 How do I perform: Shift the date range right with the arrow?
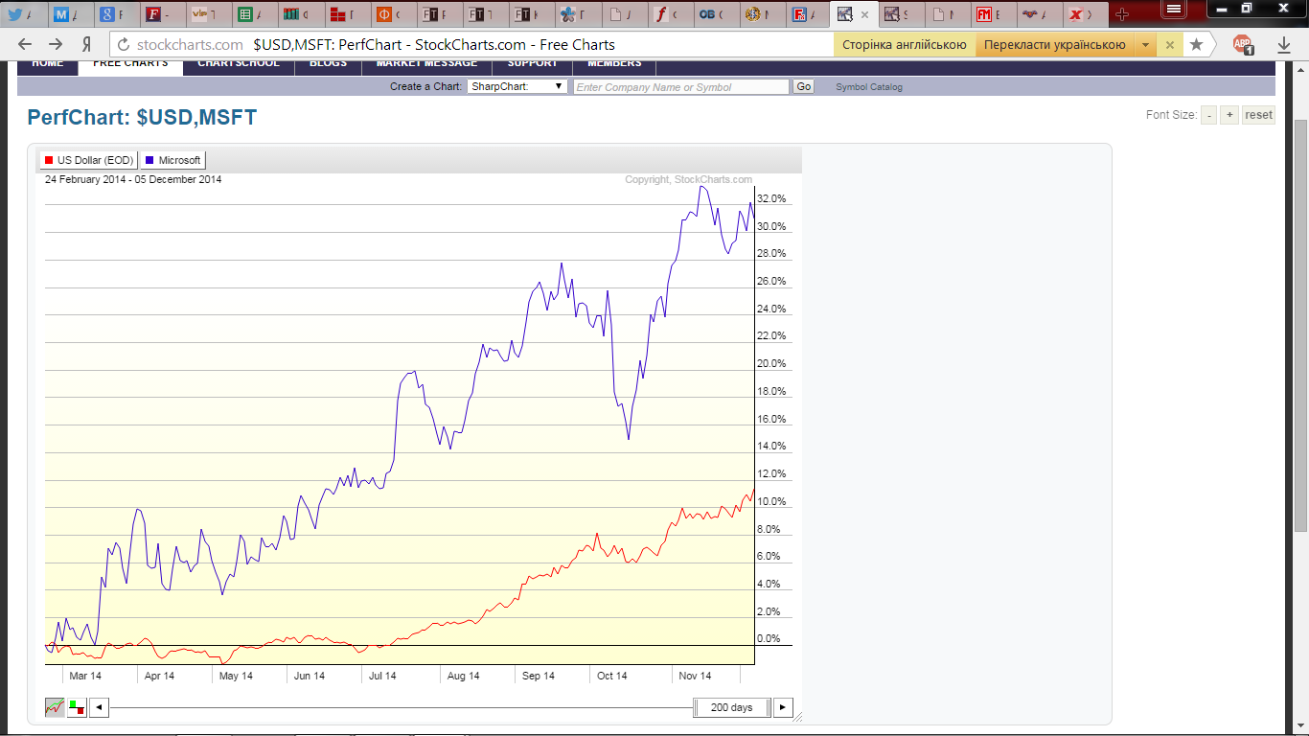coord(784,707)
